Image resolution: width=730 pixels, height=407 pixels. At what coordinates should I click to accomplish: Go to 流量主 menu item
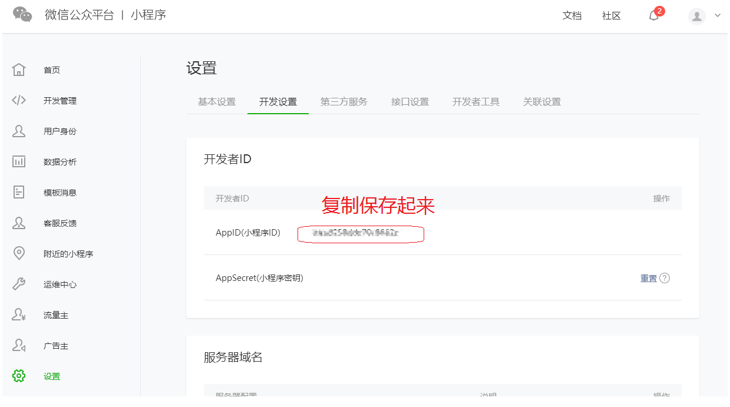pos(56,315)
